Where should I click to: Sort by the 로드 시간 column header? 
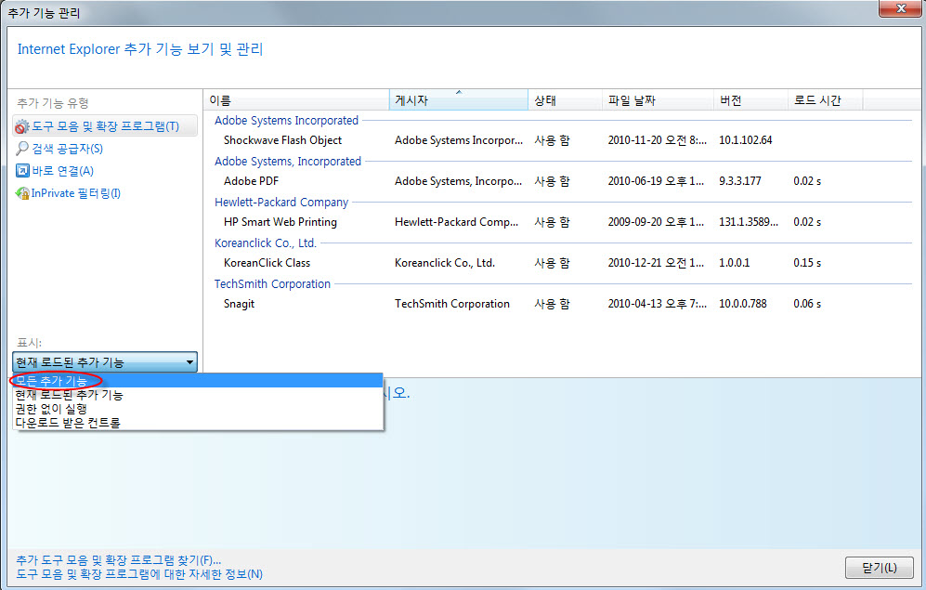tap(825, 100)
